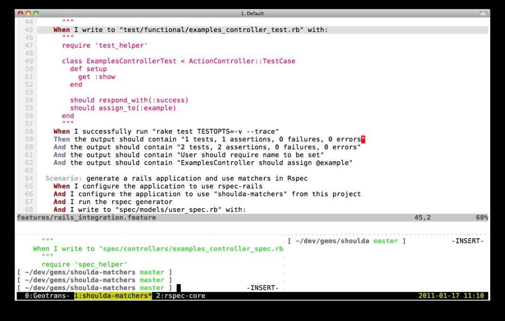This screenshot has width=505, height=321.
Task: Click the green 'examples_controller_spec.rb' line in lower pane
Action: click(x=158, y=249)
